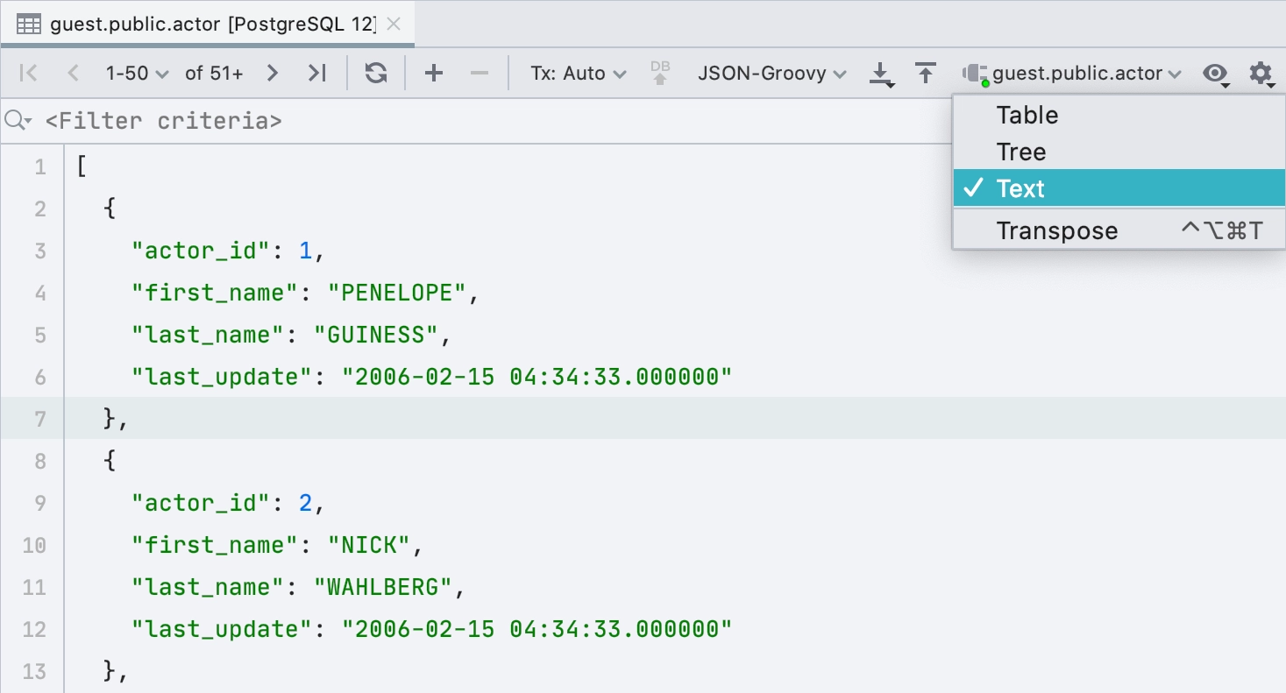The width and height of the screenshot is (1286, 693).
Task: Click the "PENELOPE" value text
Action: (x=396, y=293)
